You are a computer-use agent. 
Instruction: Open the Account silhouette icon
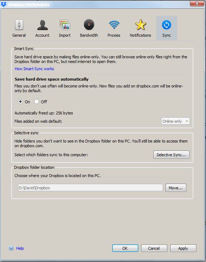click(42, 25)
